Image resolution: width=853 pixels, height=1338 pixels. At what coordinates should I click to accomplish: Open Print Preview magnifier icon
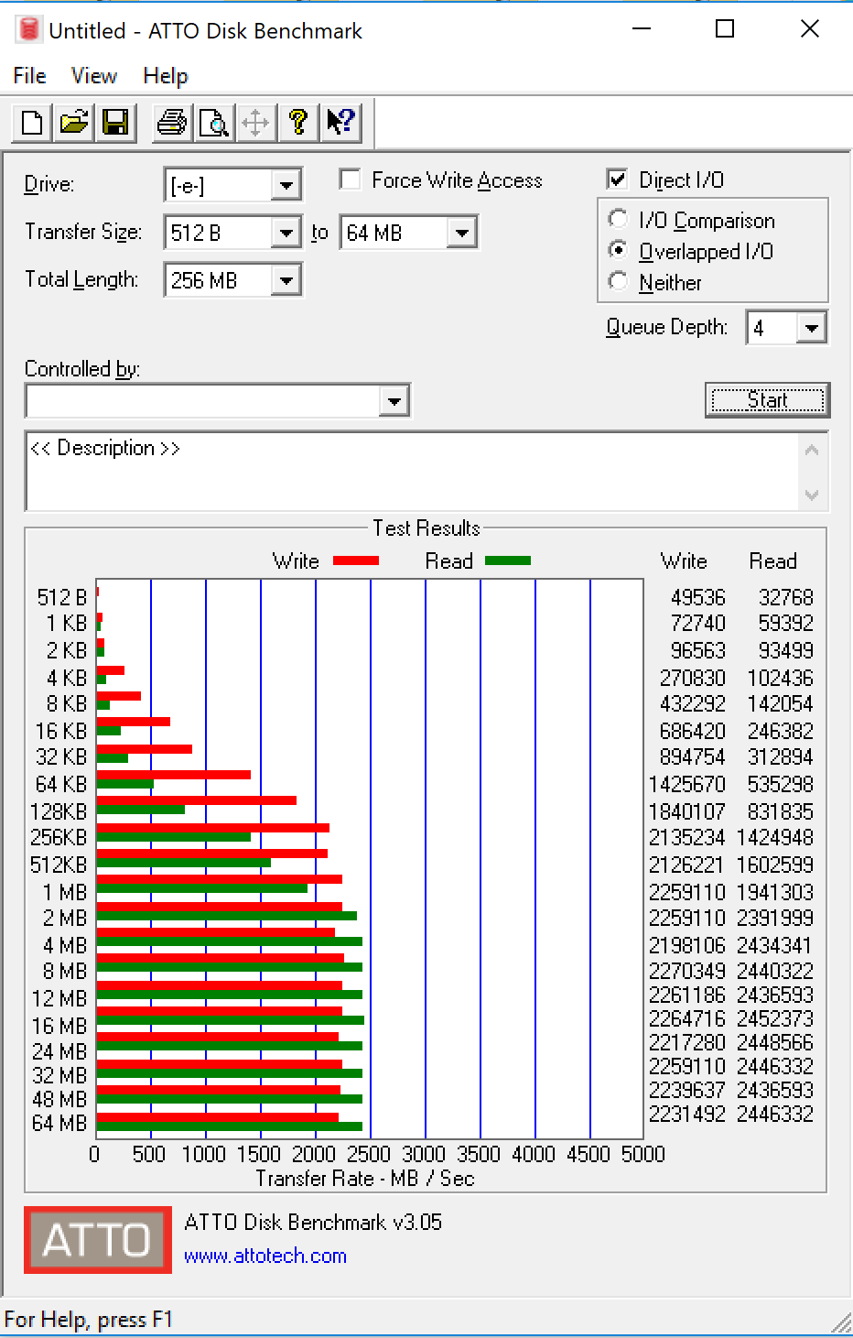213,122
